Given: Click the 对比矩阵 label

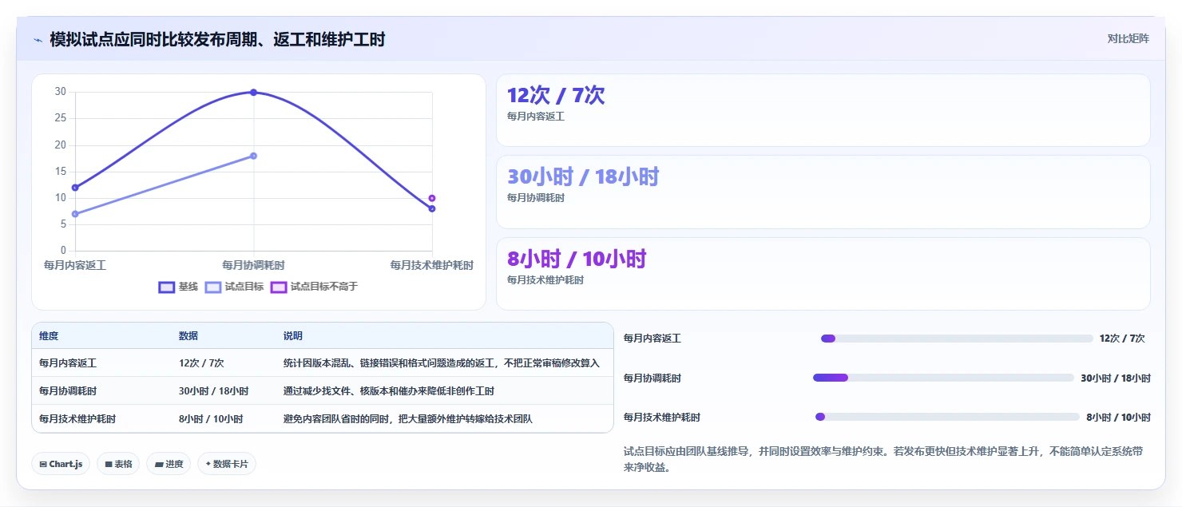Looking at the screenshot, I should (x=1128, y=38).
